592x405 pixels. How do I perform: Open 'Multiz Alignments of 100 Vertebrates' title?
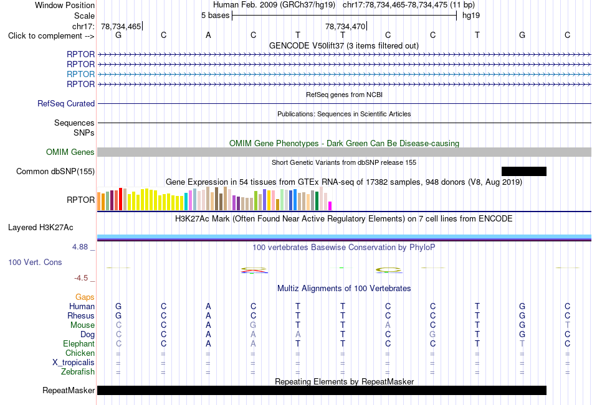[343, 289]
